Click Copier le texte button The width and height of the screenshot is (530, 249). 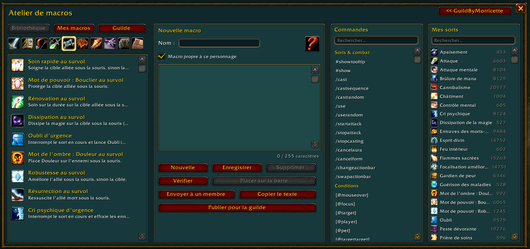pyautogui.click(x=278, y=194)
